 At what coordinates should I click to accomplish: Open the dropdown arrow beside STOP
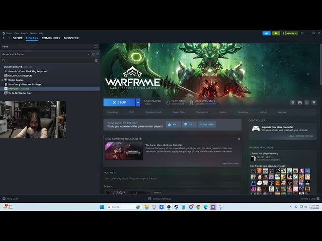pos(138,102)
